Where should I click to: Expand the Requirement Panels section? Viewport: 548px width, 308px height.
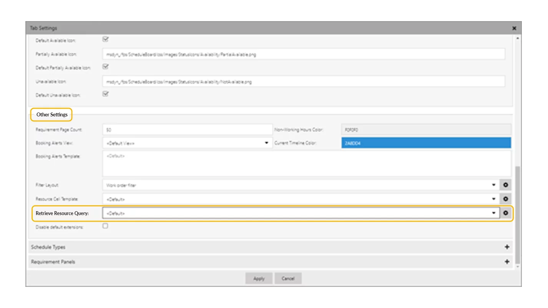(x=271, y=262)
